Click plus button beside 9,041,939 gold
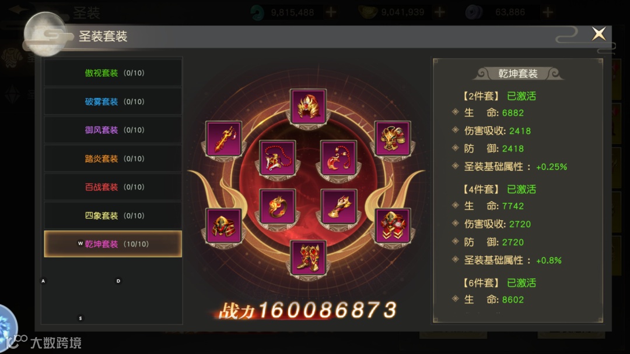This screenshot has width=630, height=354. coord(440,12)
